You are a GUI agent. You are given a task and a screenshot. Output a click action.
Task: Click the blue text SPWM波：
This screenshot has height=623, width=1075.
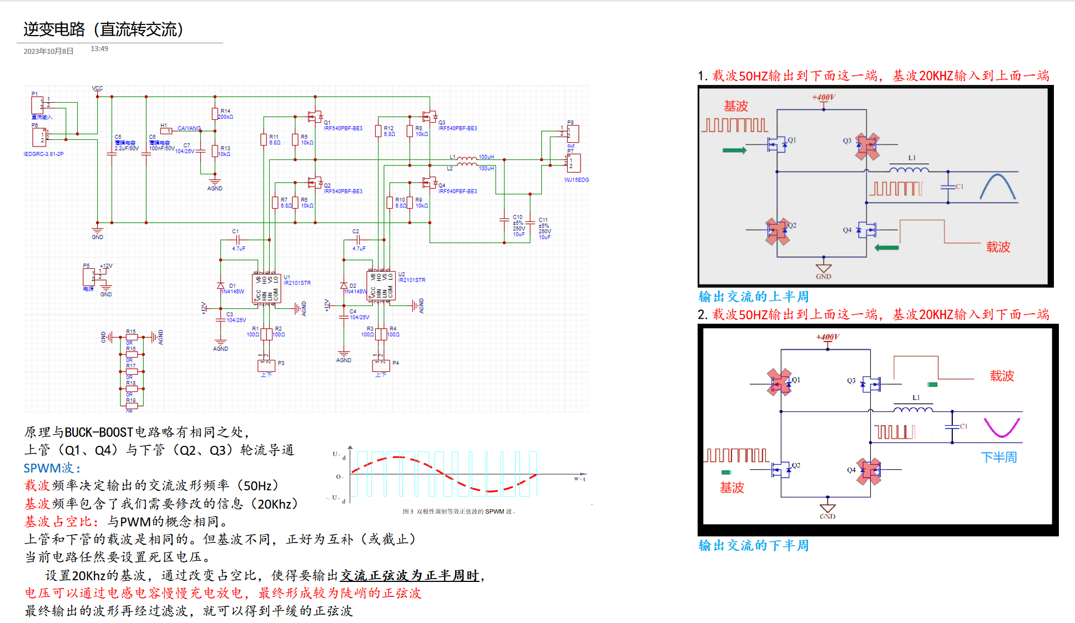53,468
